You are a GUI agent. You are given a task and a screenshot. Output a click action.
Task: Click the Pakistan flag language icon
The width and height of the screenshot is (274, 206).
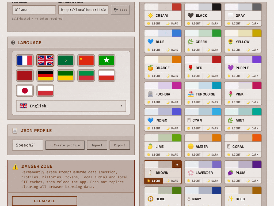[x=66, y=60]
